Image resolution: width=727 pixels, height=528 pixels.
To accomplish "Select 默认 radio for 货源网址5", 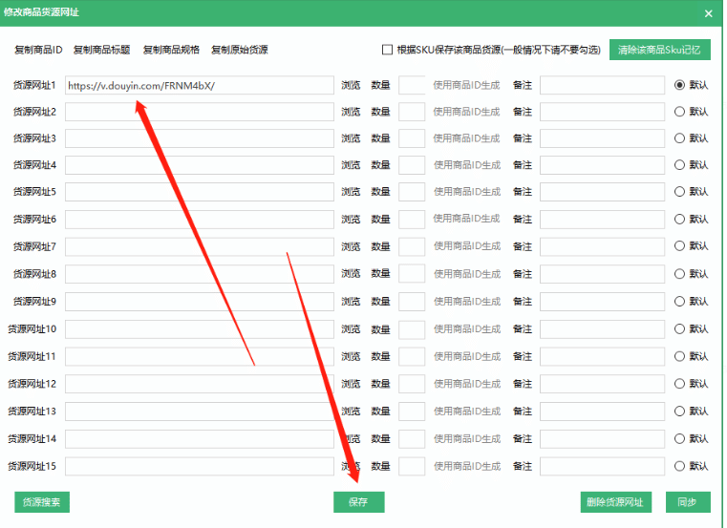I will 679,191.
